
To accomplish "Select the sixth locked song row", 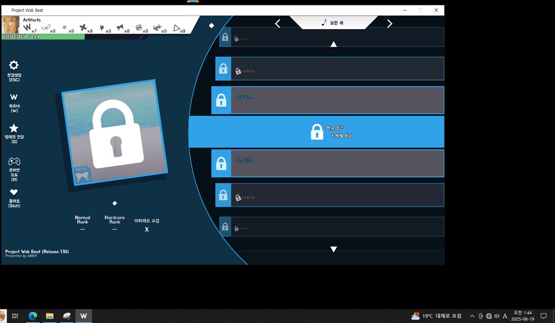I will (x=329, y=195).
